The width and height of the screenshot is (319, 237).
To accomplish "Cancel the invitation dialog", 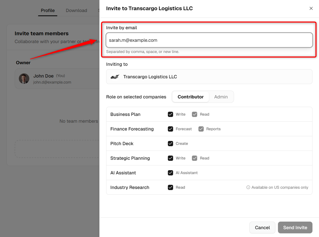I will tap(262, 228).
